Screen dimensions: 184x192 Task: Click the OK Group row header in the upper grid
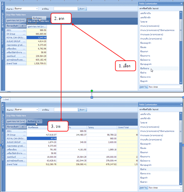pyautogui.click(x=16, y=34)
